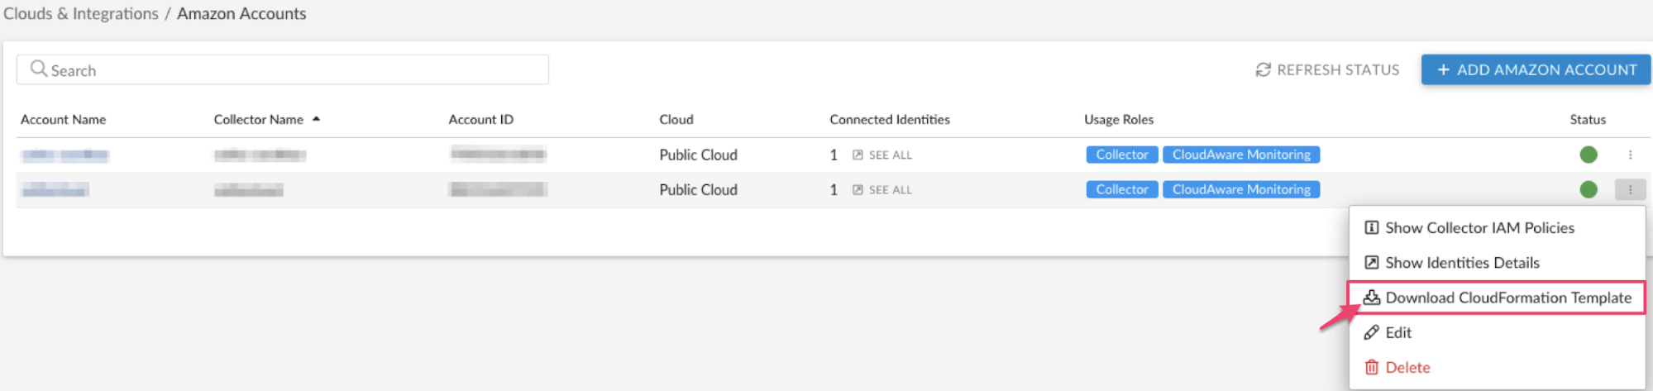1653x391 pixels.
Task: Click second row's three-dot menu button
Action: pyautogui.click(x=1630, y=190)
